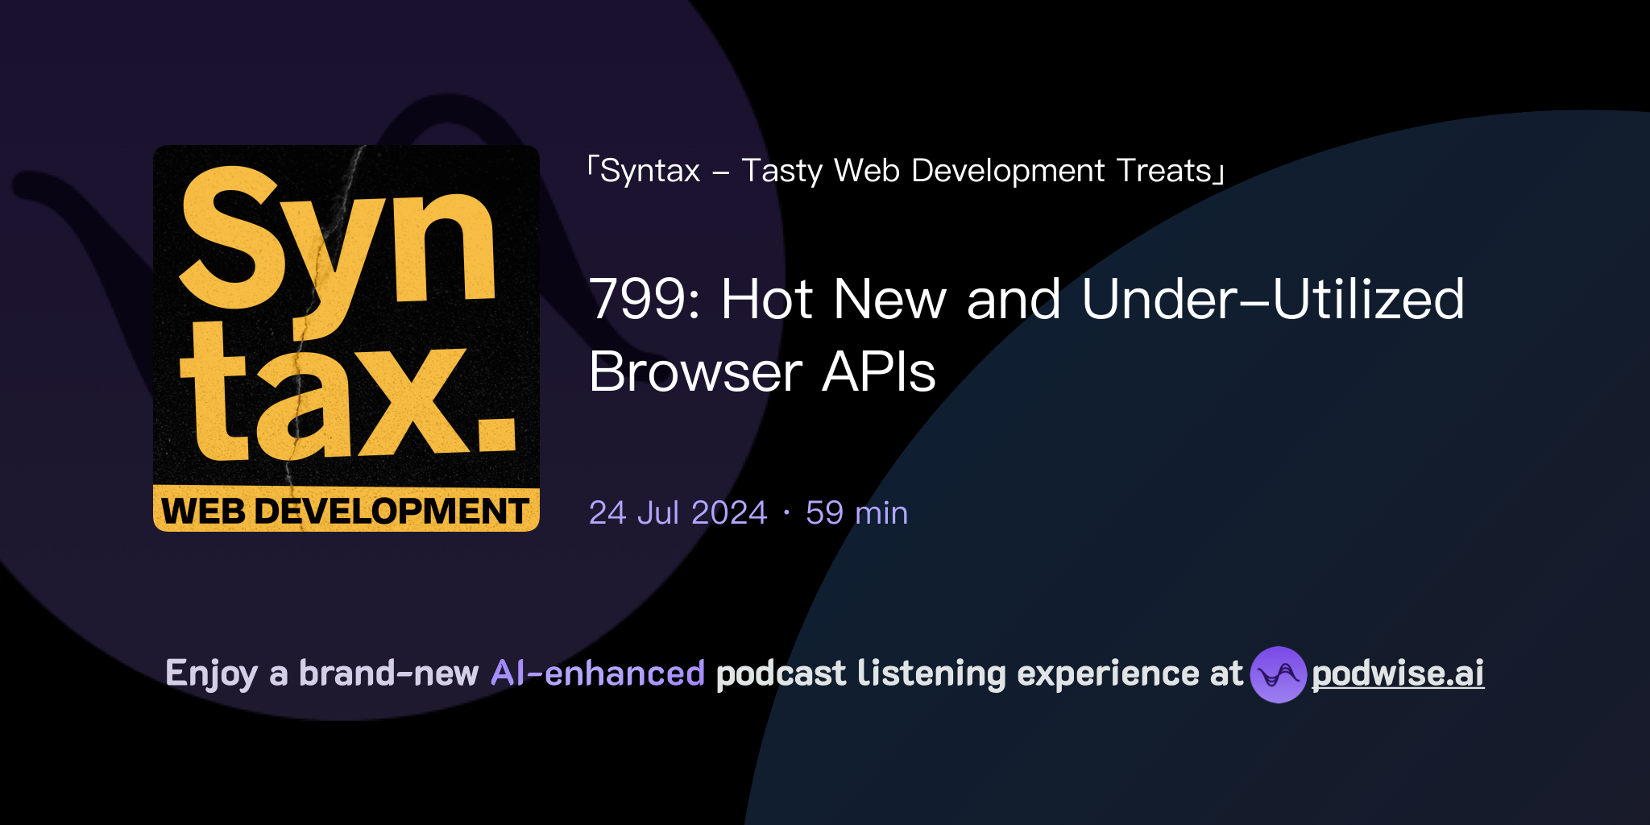Screen dimensions: 1650x825
Task: Open the podwise.ai link
Action: pos(1398,675)
